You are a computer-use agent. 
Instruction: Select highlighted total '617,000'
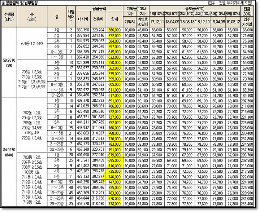pyautogui.click(x=114, y=96)
